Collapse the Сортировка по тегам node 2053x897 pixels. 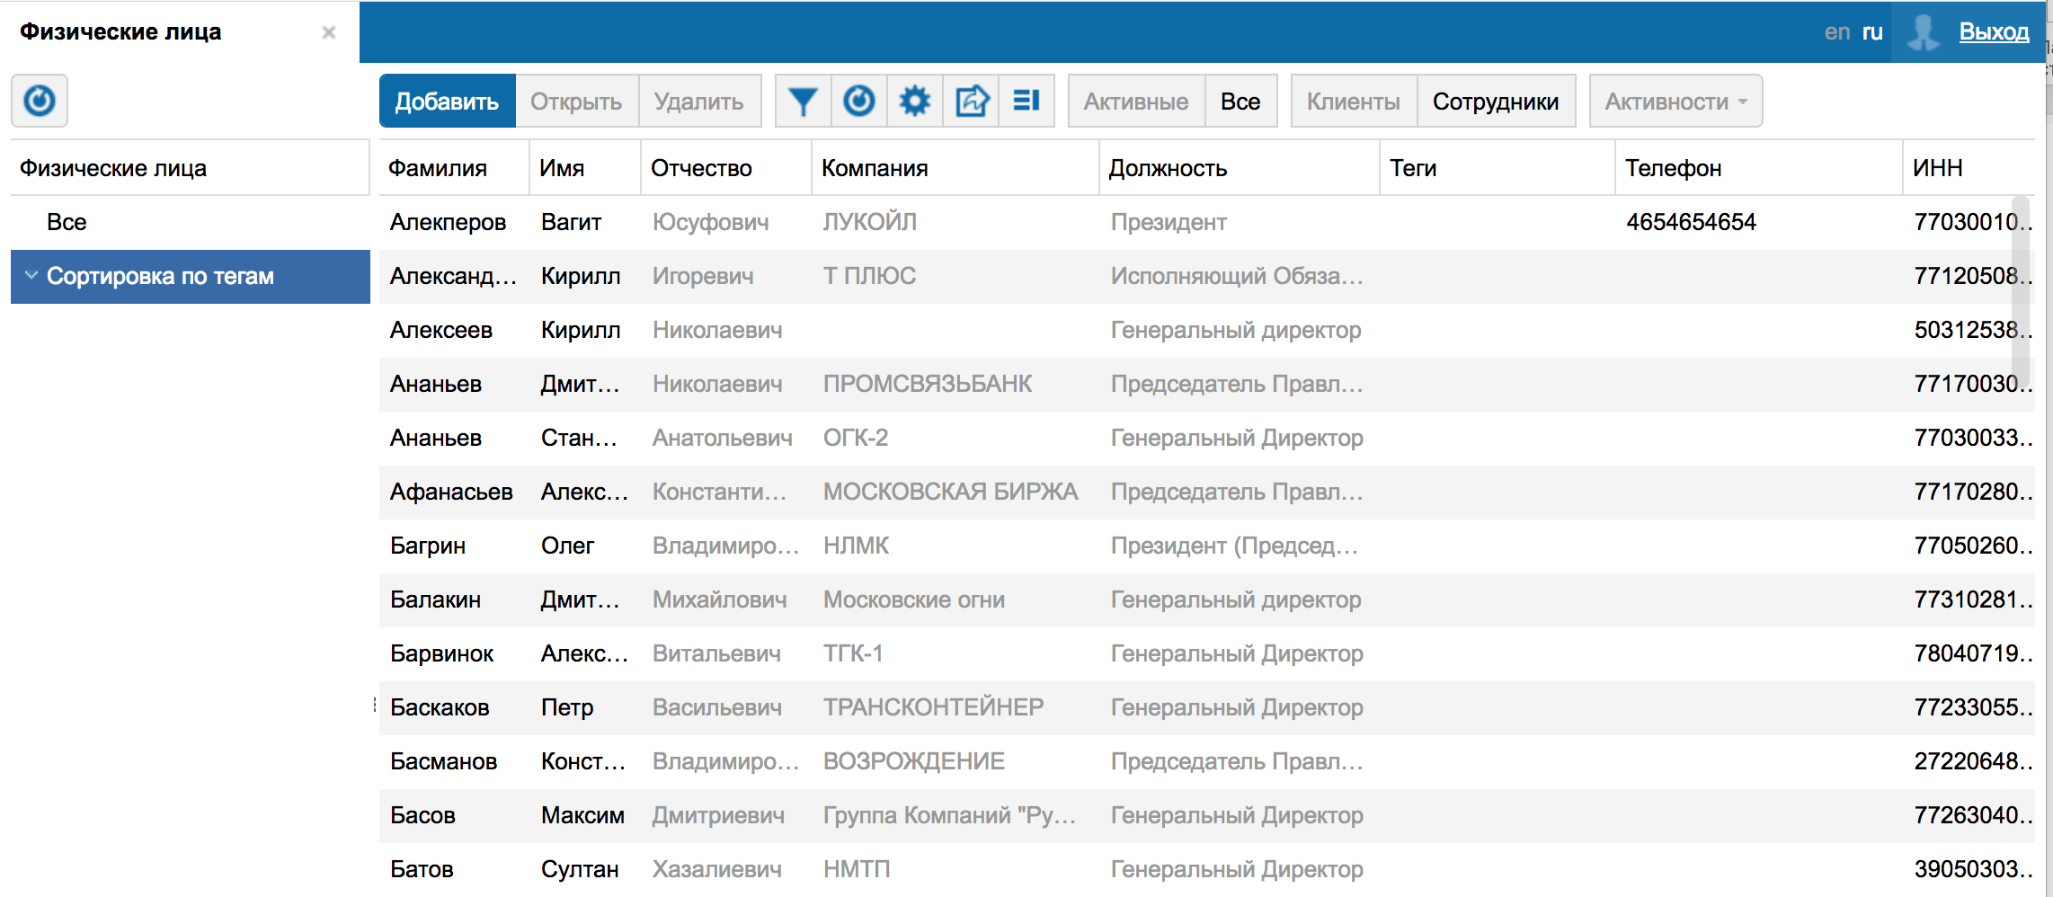coord(31,276)
